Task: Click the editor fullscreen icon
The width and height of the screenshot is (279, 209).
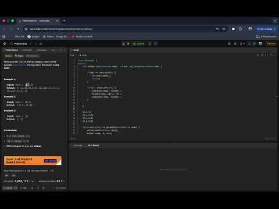Action: (276, 55)
